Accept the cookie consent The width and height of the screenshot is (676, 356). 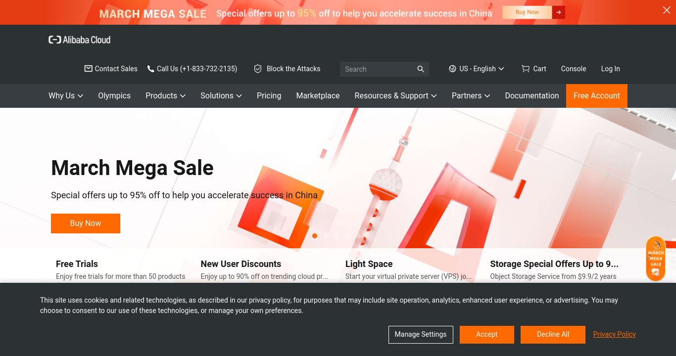[x=487, y=335]
